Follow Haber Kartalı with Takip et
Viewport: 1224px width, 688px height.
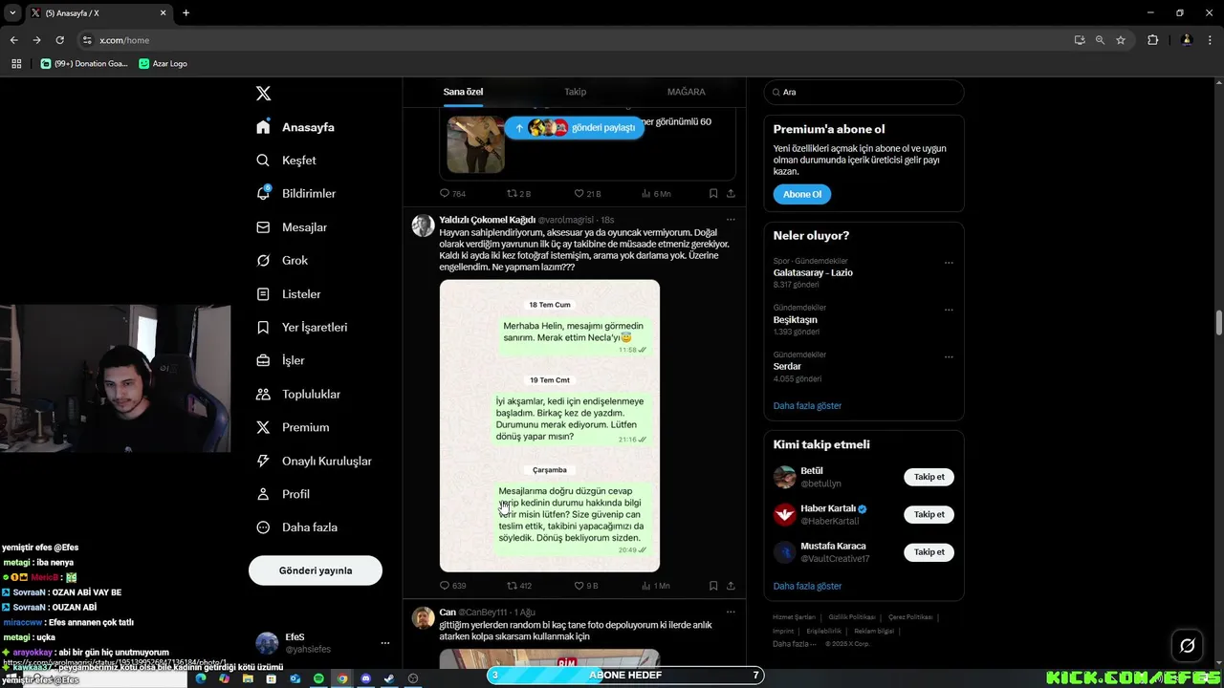(x=929, y=514)
